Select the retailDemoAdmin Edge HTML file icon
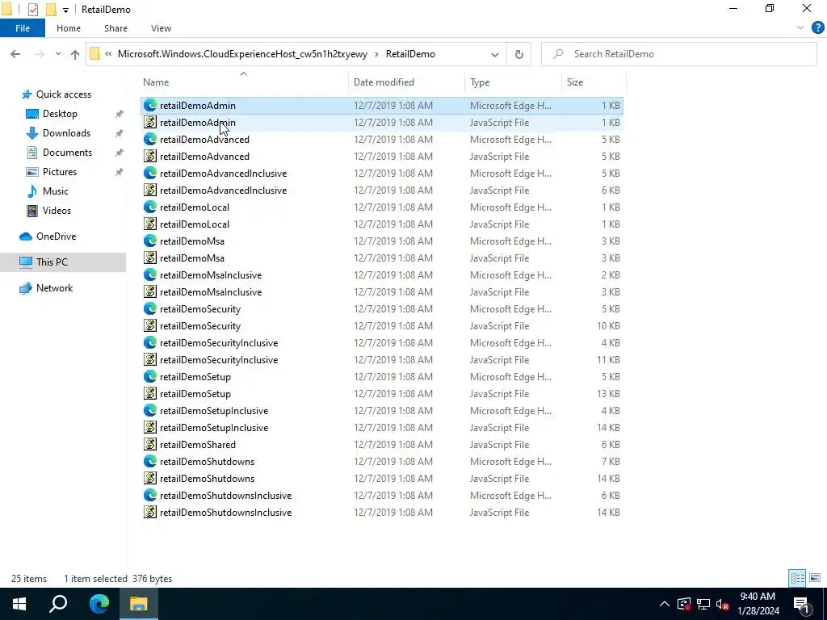This screenshot has width=827, height=620. click(150, 106)
